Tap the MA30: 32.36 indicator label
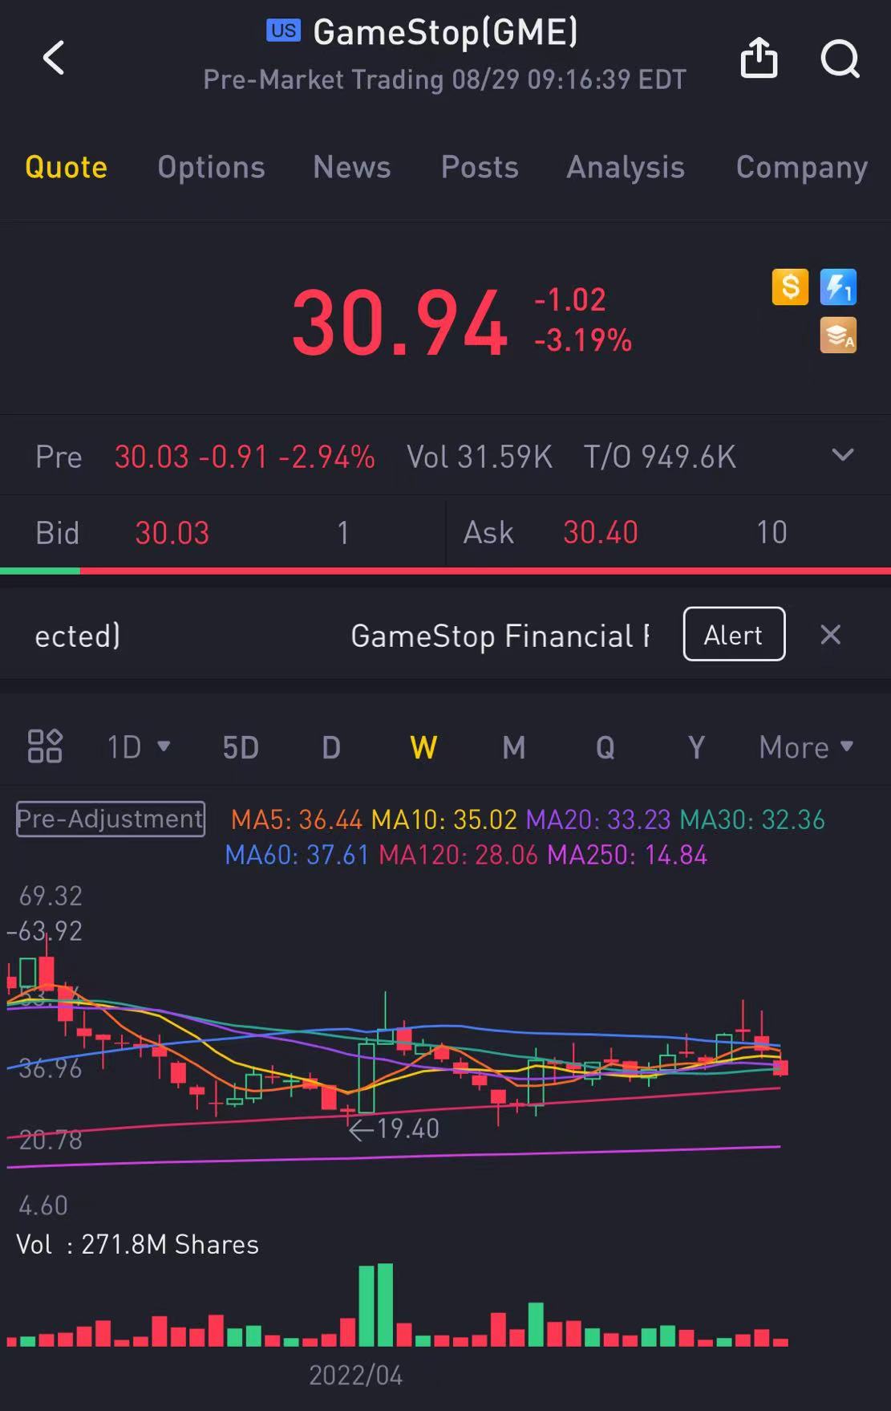The height and width of the screenshot is (1411, 891). (752, 819)
